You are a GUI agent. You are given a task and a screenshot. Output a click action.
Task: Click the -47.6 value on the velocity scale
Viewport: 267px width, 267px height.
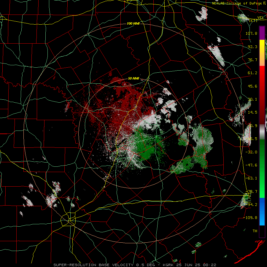251,165
